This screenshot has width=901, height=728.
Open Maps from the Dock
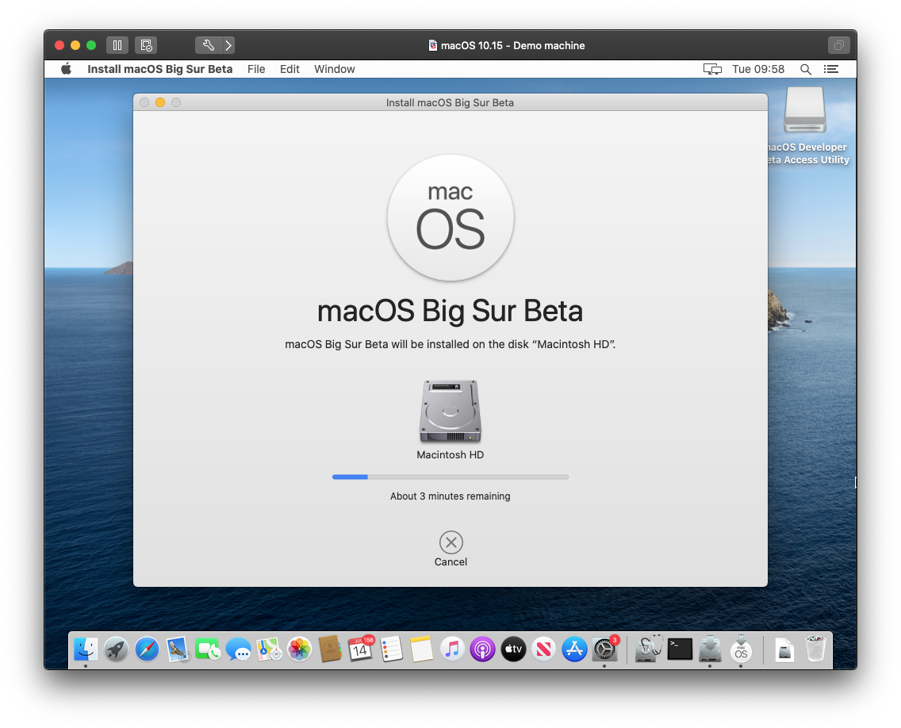pos(269,649)
